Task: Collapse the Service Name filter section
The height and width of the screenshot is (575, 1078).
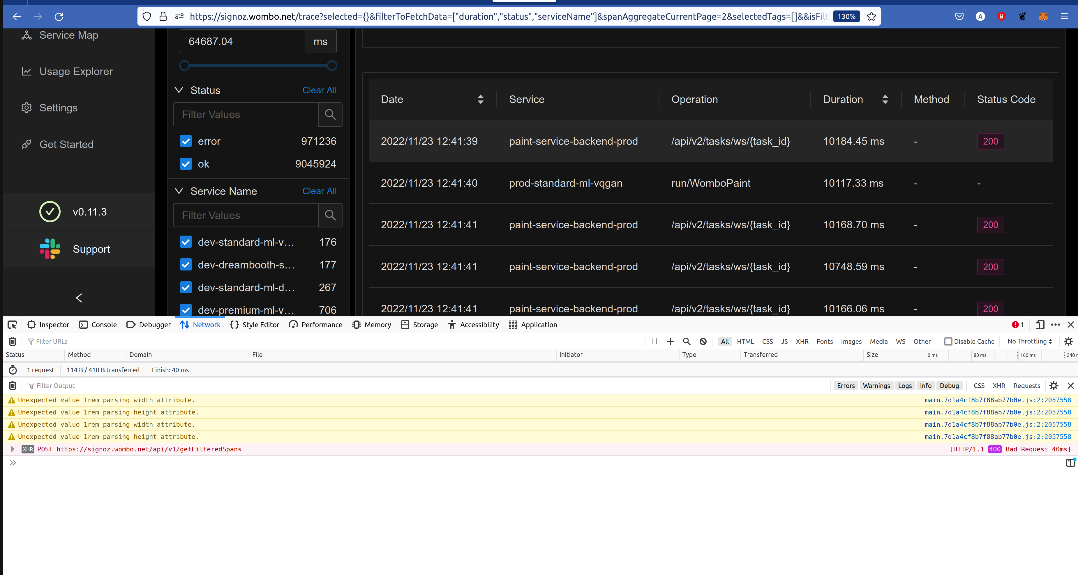Action: (179, 191)
